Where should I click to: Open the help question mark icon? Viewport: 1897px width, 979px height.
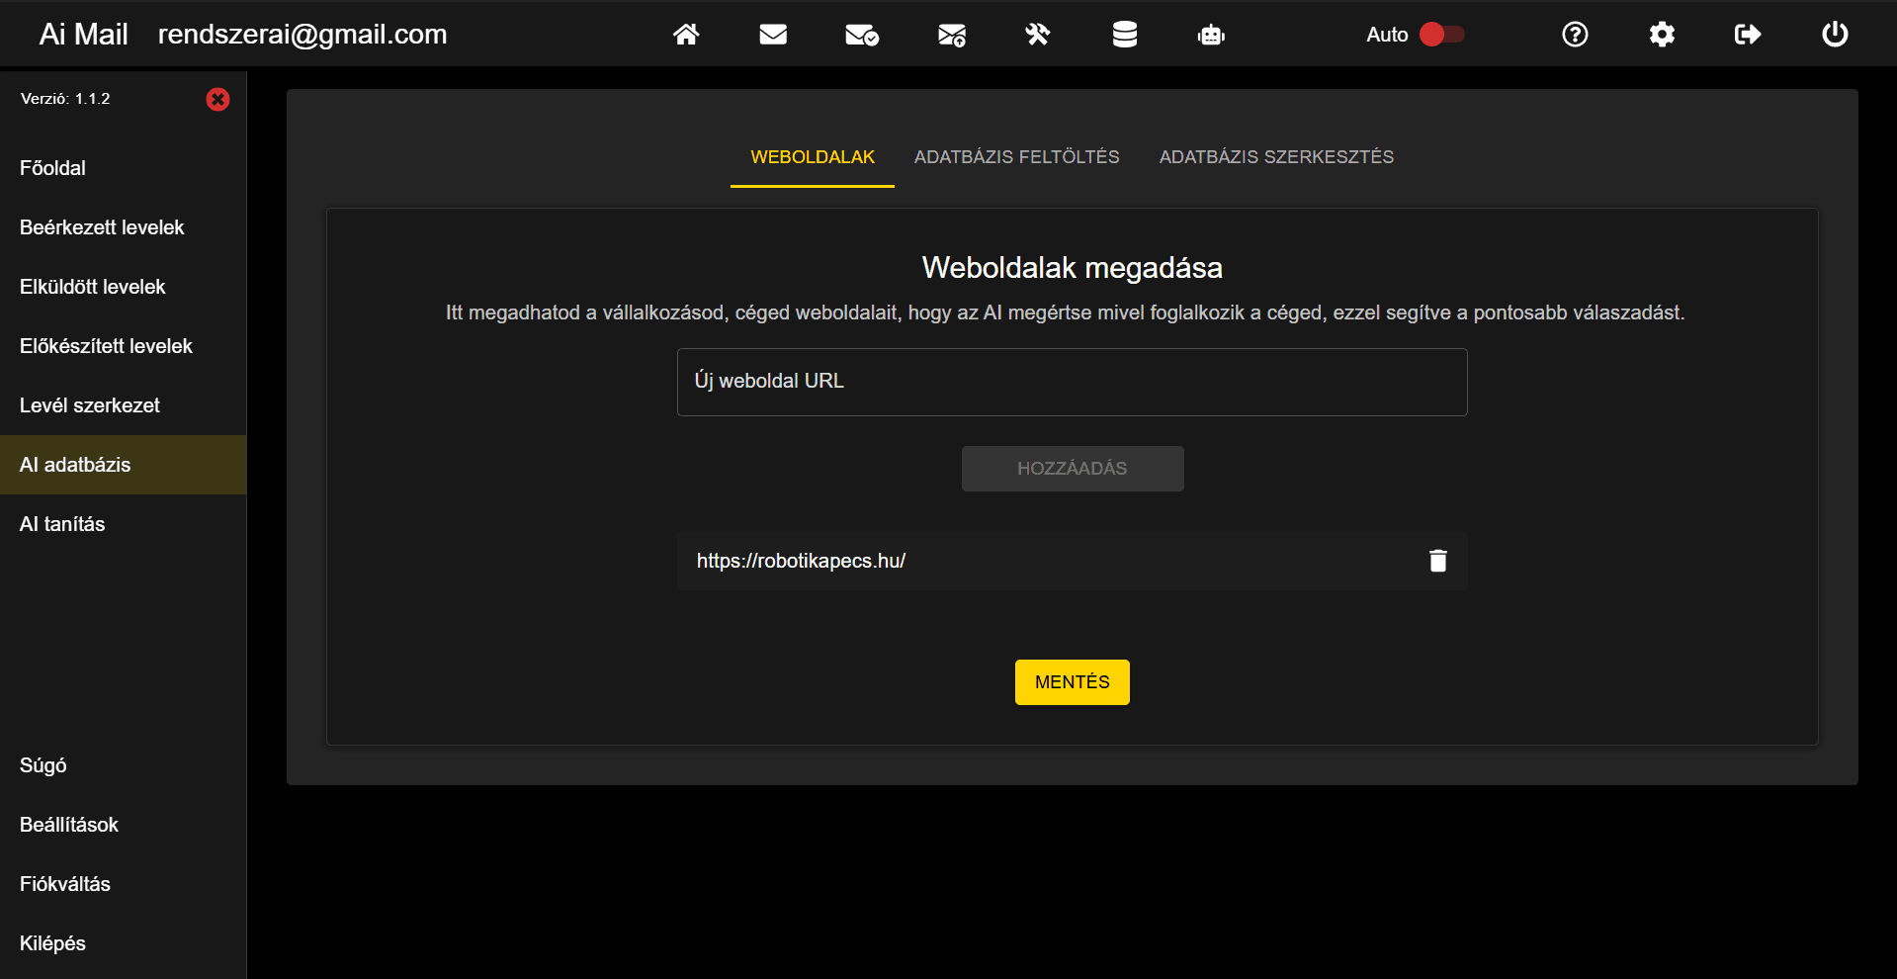pyautogui.click(x=1574, y=34)
